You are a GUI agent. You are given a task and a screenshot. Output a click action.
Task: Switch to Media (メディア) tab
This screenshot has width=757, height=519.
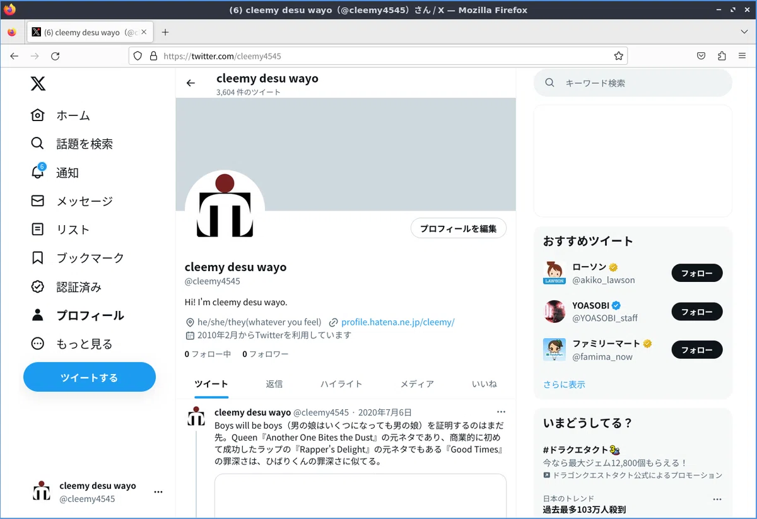pyautogui.click(x=417, y=383)
